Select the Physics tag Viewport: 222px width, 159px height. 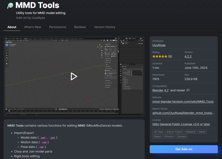coord(169,136)
